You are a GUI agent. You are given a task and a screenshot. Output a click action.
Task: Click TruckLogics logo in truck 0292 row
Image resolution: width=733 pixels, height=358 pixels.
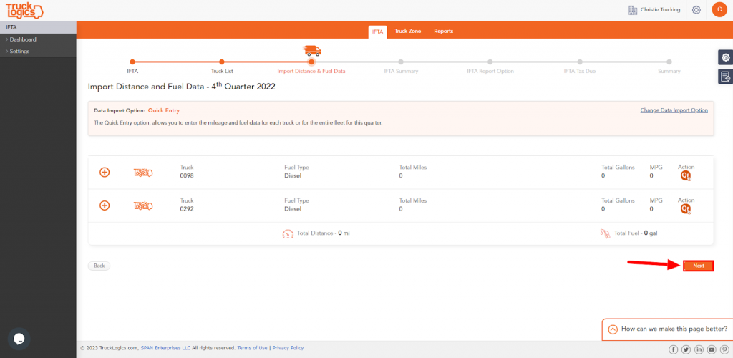(143, 205)
